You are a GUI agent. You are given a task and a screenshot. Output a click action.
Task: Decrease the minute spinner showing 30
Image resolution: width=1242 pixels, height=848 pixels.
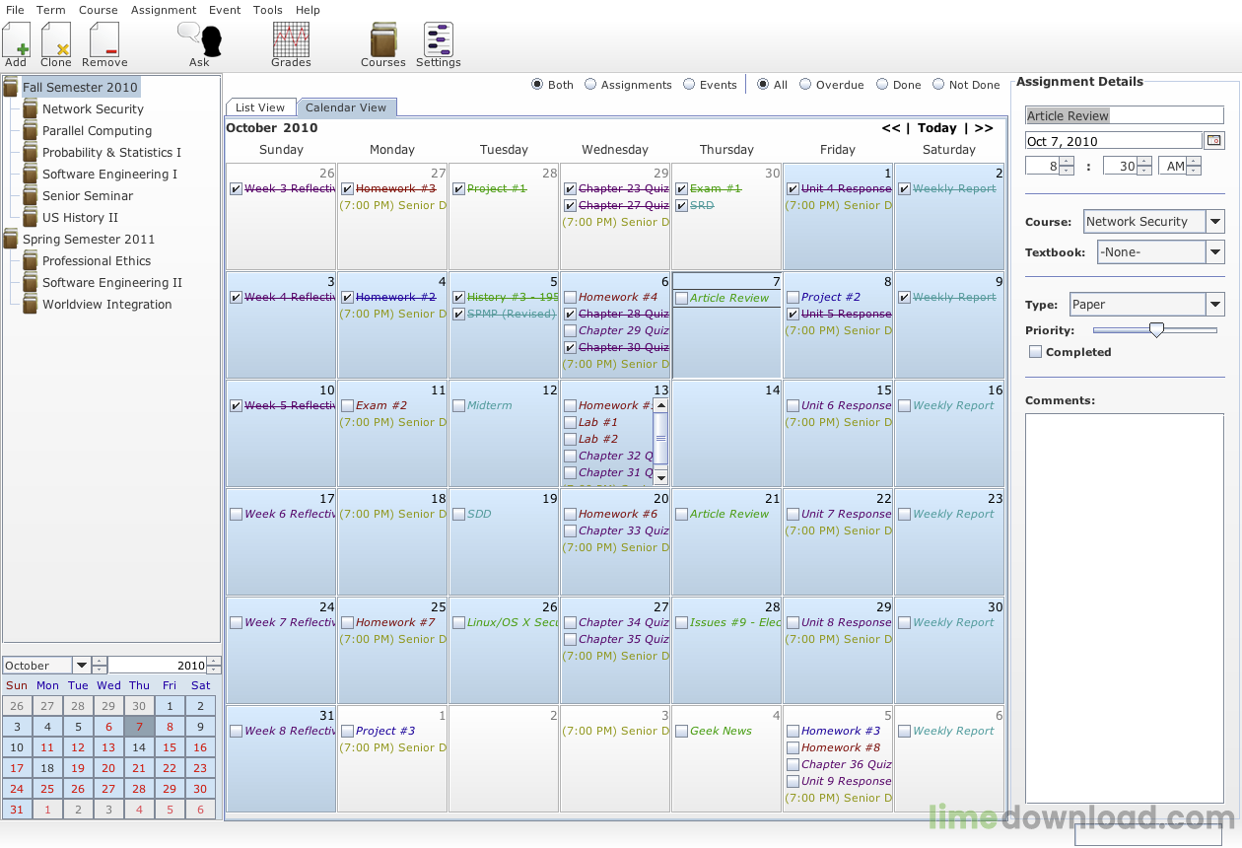click(x=1143, y=171)
